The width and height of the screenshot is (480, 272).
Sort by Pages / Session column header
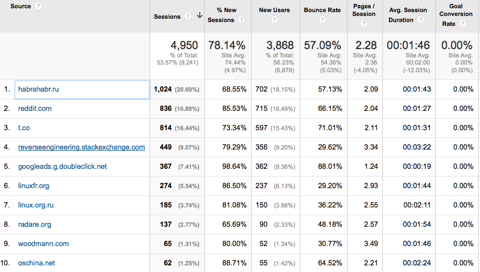pos(364,10)
